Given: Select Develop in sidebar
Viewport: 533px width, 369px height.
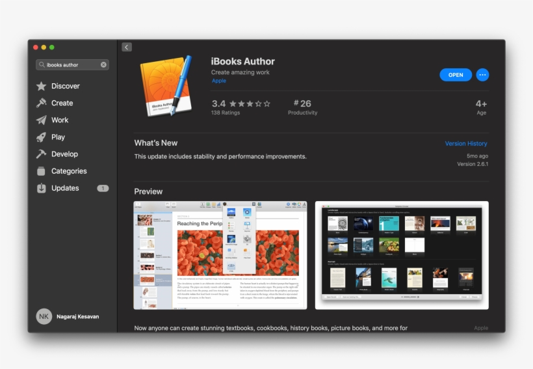Looking at the screenshot, I should [x=64, y=154].
